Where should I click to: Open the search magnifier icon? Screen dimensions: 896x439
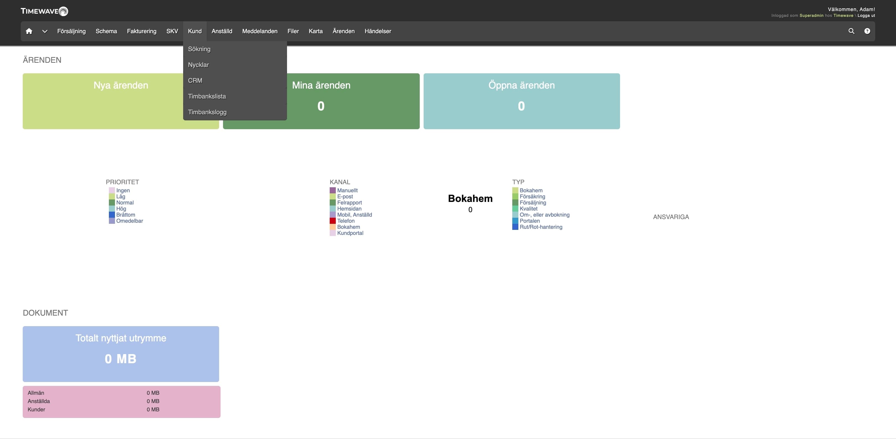click(x=851, y=31)
